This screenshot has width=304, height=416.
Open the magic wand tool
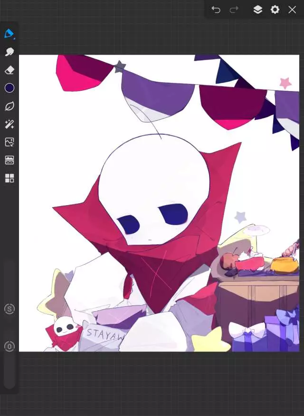pyautogui.click(x=9, y=124)
